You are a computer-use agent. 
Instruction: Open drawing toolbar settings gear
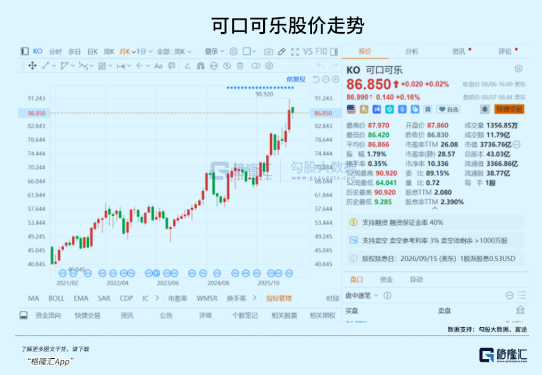coord(269,66)
